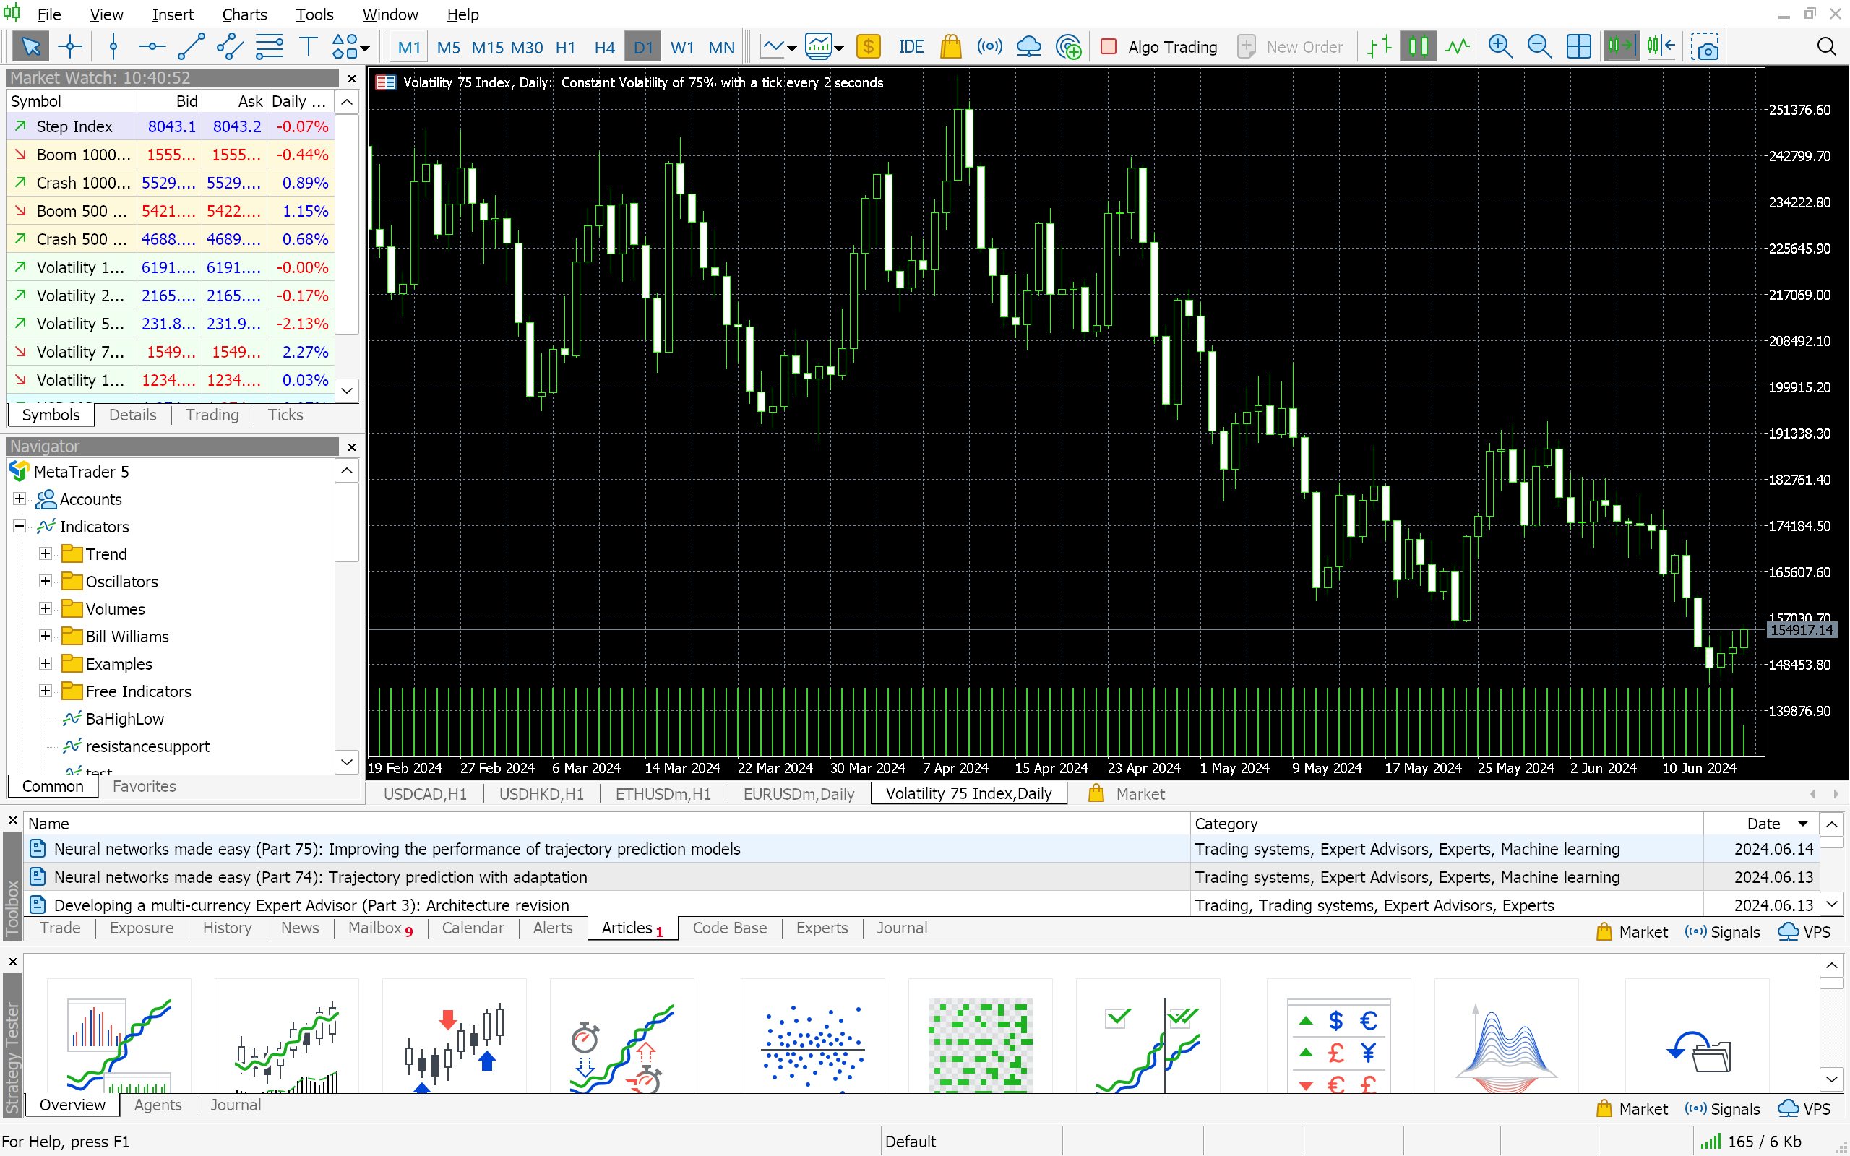Open the MetaEditor IDE

tap(911, 47)
